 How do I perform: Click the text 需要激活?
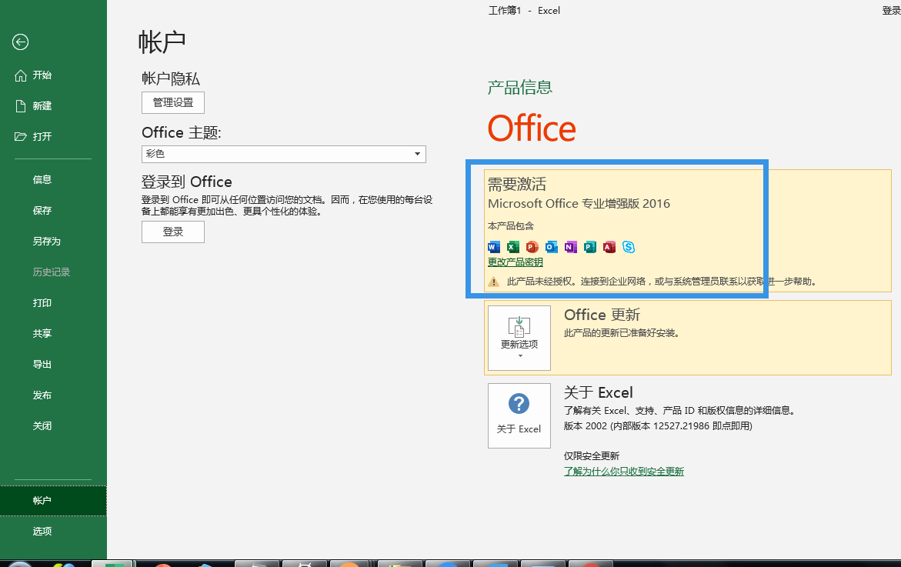[517, 184]
